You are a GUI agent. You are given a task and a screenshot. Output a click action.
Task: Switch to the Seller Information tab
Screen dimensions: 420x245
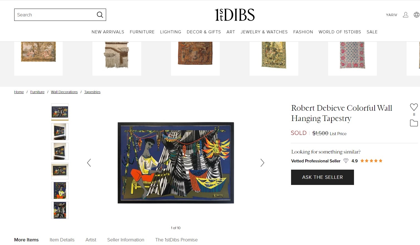click(x=126, y=240)
